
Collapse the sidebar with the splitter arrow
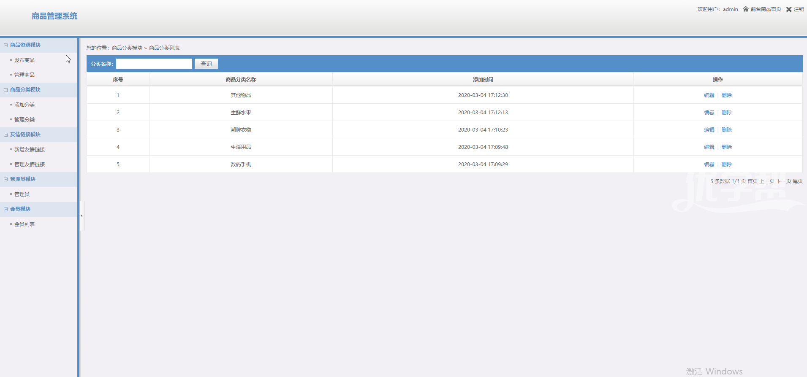click(82, 215)
